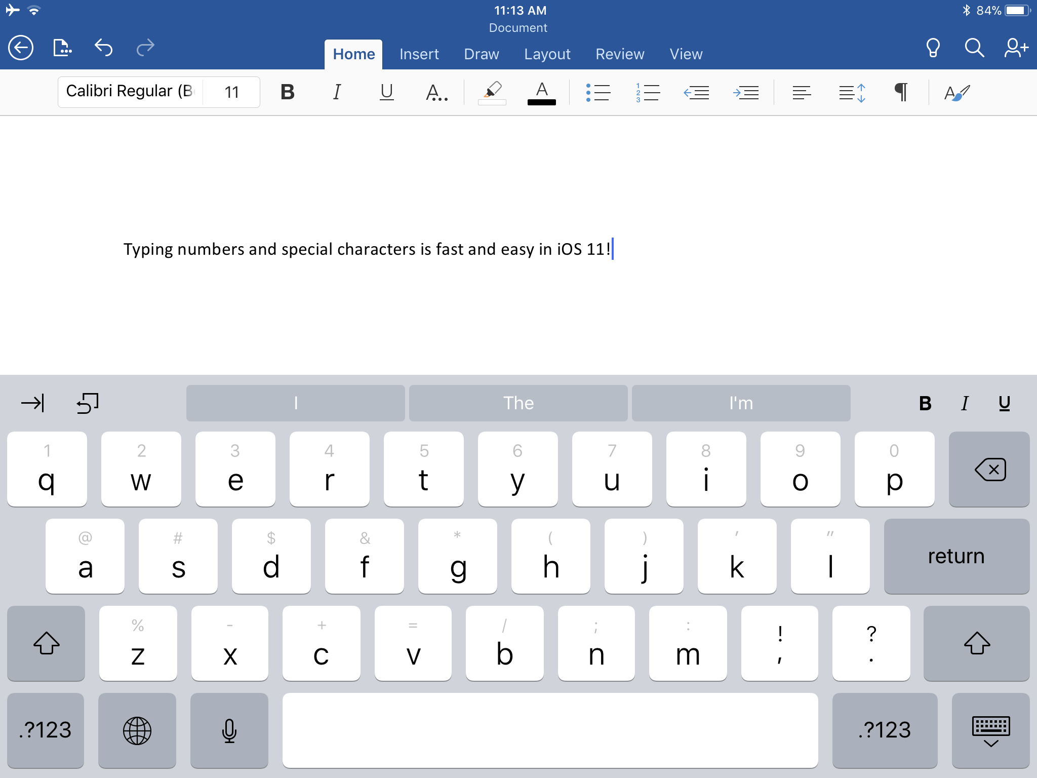Image resolution: width=1037 pixels, height=778 pixels.
Task: Apply bulleted list formatting
Action: point(598,93)
